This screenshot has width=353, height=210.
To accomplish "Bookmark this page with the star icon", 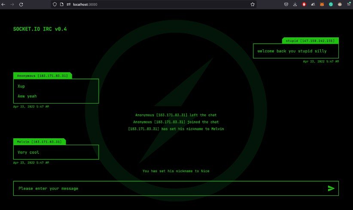I will coord(253,4).
